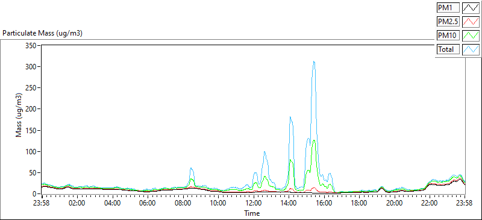Click the Total peak near 08:30
This screenshot has width=482, height=220.
[191, 168]
